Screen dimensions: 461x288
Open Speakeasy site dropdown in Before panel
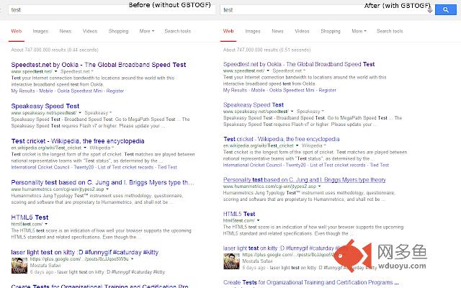coord(98,112)
